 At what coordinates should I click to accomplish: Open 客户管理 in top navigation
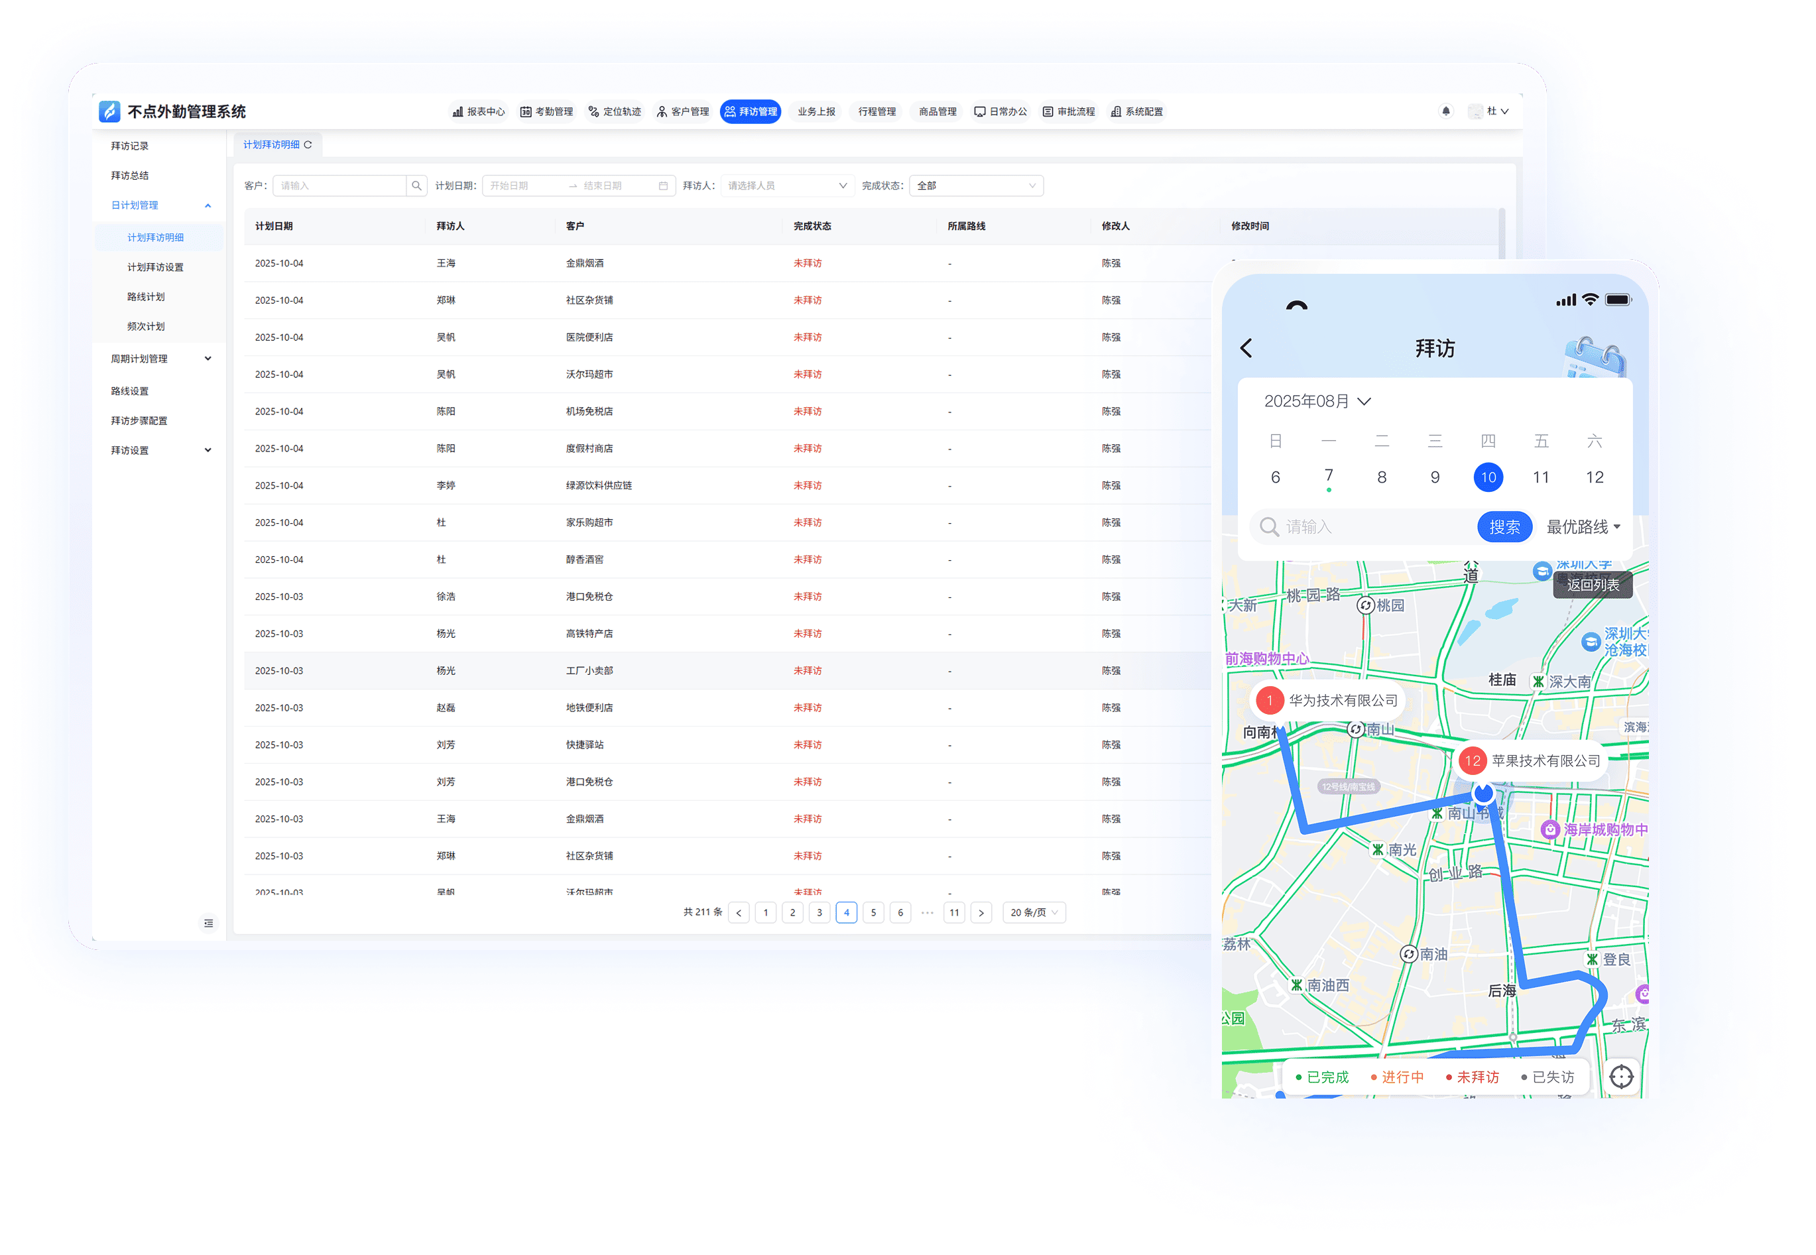683,111
